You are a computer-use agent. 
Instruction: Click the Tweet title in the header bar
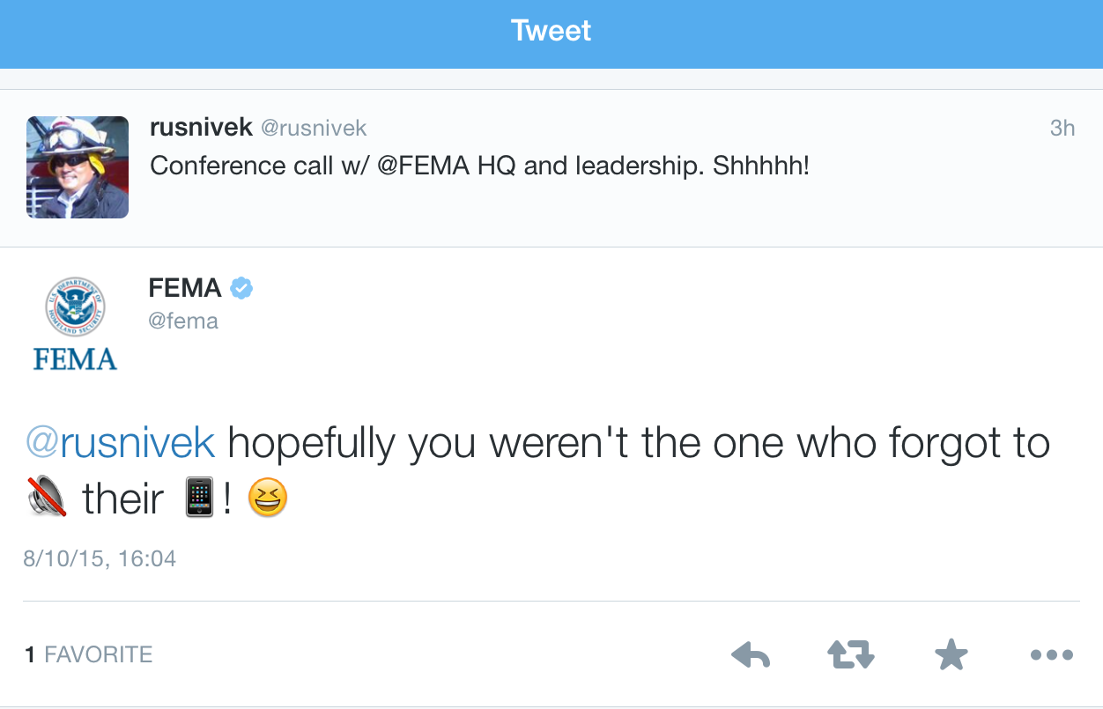pyautogui.click(x=551, y=32)
